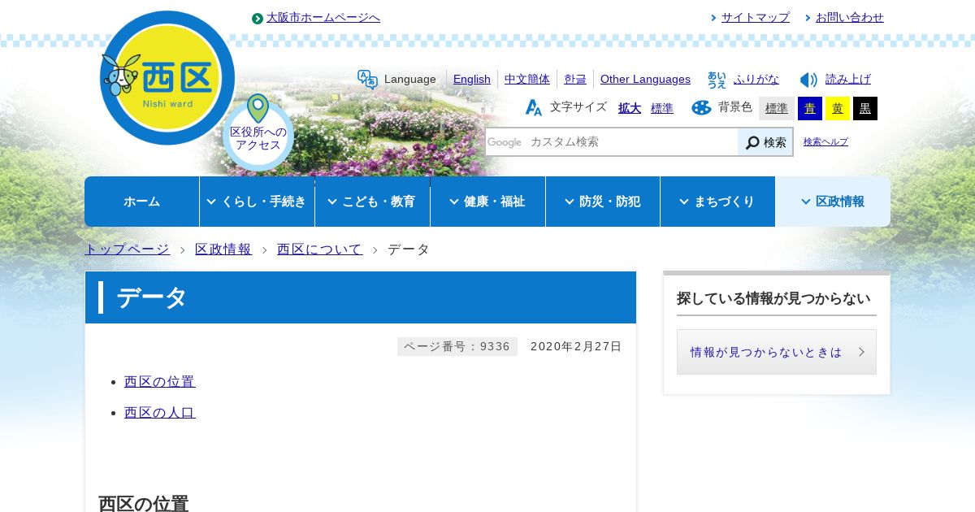Expand the 健康・福祉 menu
Image resolution: width=975 pixels, height=512 pixels.
(487, 202)
